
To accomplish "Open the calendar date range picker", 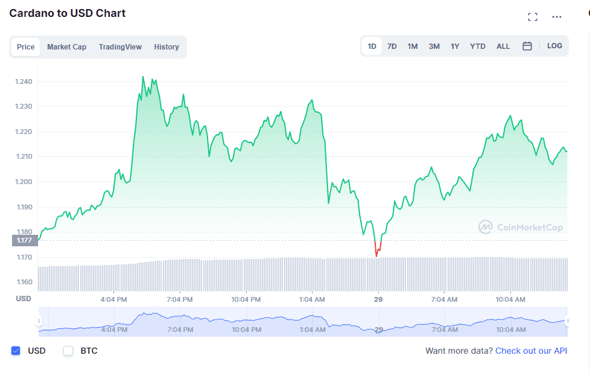I will tap(527, 45).
